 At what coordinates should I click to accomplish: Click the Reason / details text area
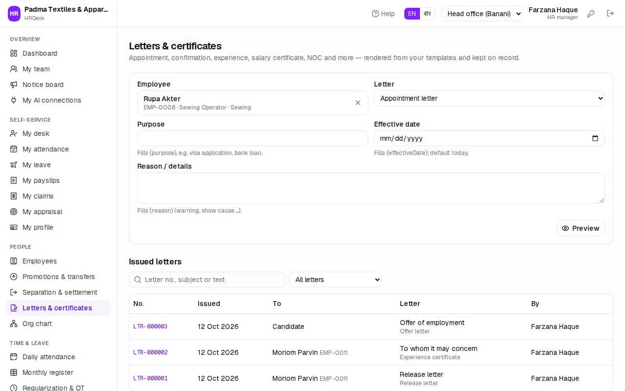point(371,188)
